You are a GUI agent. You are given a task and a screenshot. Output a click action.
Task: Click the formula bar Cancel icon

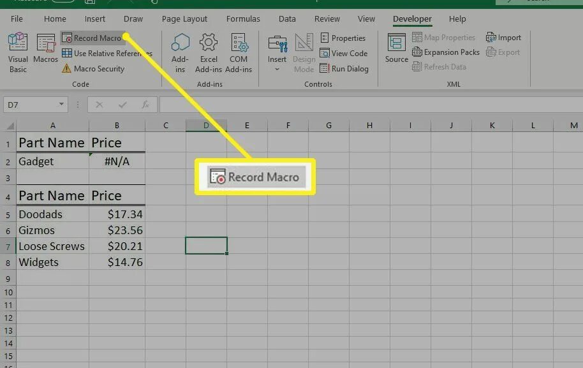(100, 105)
